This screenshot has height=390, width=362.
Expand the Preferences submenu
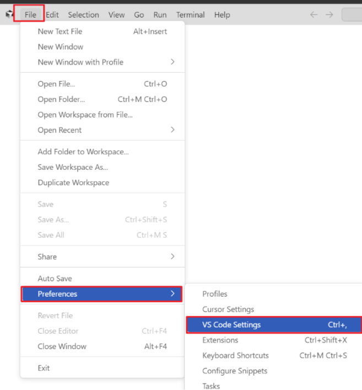(102, 294)
